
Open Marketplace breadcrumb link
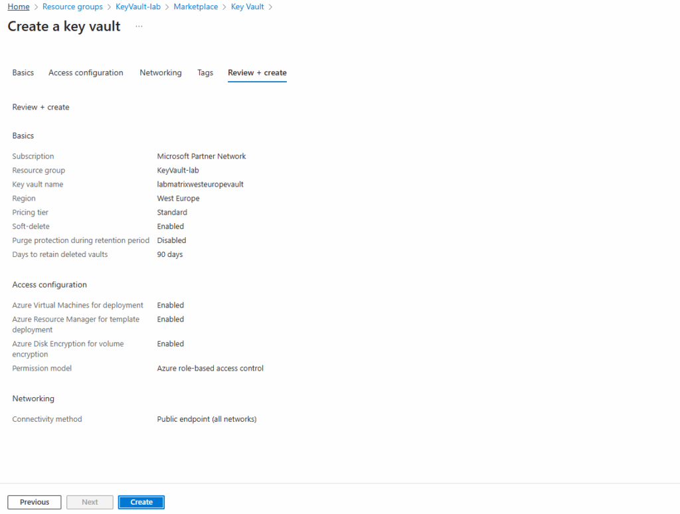196,7
